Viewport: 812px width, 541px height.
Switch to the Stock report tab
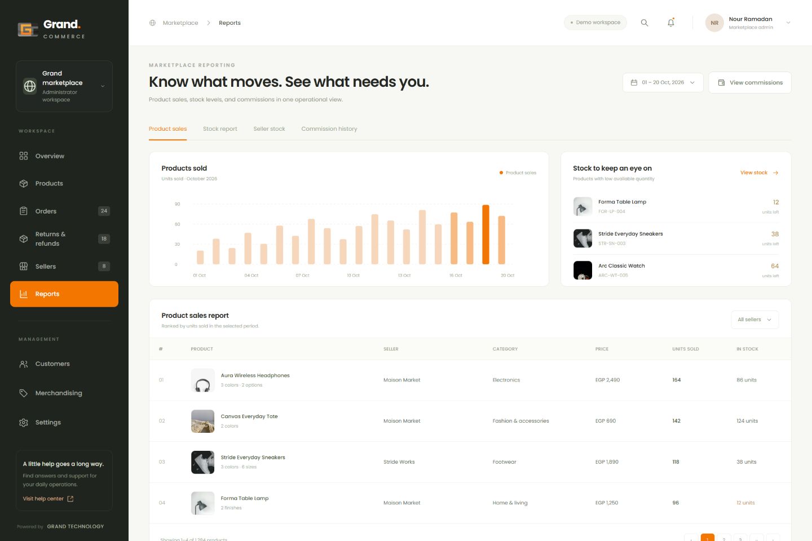click(x=220, y=129)
